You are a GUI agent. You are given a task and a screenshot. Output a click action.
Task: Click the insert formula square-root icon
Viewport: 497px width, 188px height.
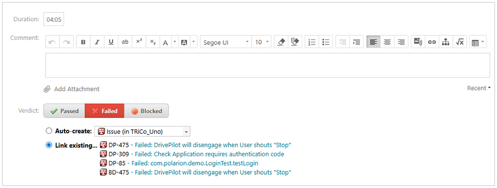[x=460, y=42]
